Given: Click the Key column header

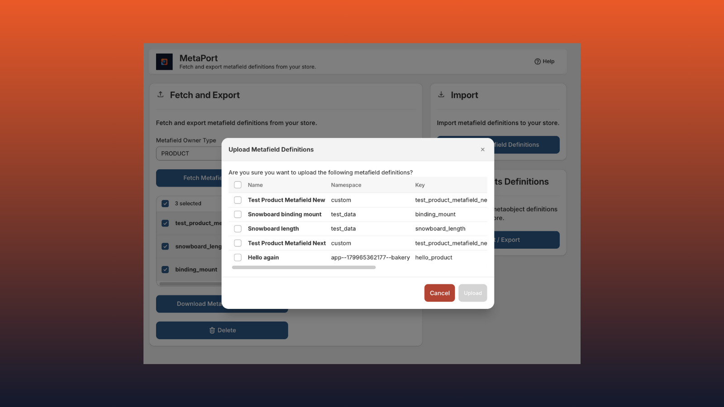Looking at the screenshot, I should 420,185.
